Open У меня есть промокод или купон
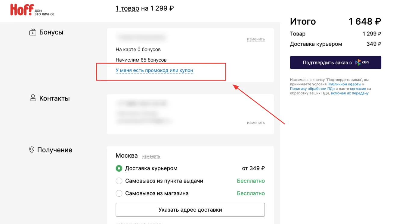393x224 pixels. pos(154,70)
